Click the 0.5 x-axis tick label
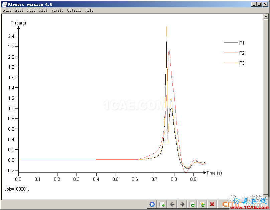This screenshot has width=270, height=210. (x=115, y=179)
